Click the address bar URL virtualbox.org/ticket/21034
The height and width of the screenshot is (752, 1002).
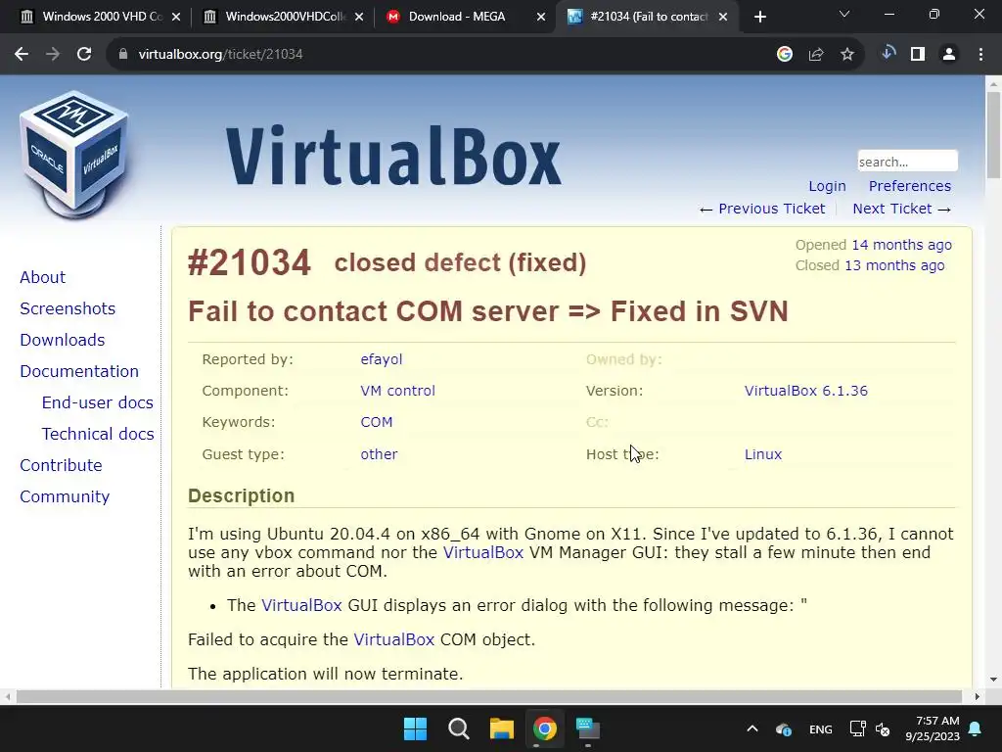pyautogui.click(x=220, y=55)
